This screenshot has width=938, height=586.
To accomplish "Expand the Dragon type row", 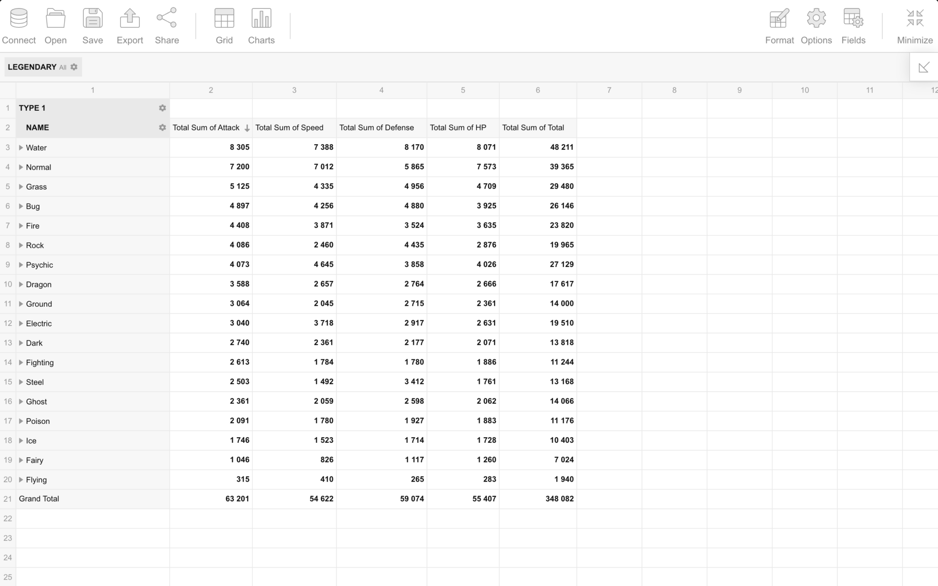I will point(21,284).
